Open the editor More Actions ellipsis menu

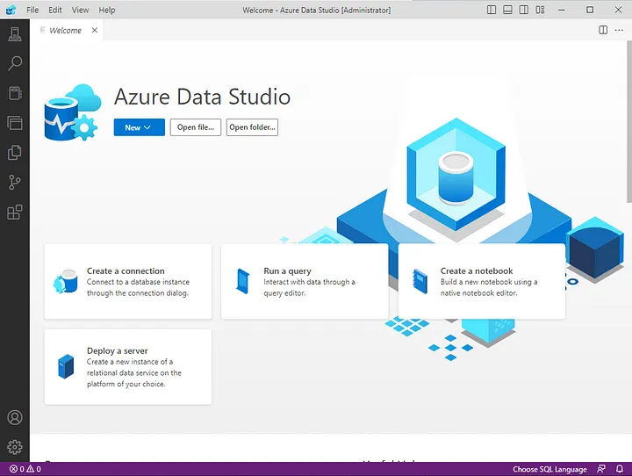click(619, 30)
